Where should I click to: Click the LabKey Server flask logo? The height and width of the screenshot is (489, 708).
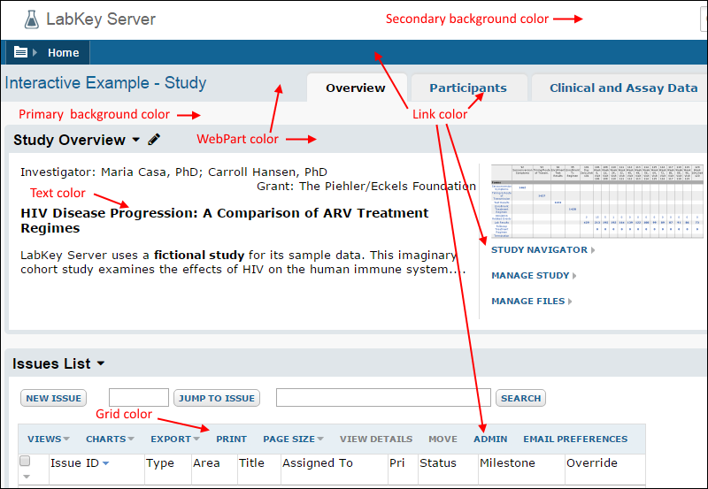point(32,19)
